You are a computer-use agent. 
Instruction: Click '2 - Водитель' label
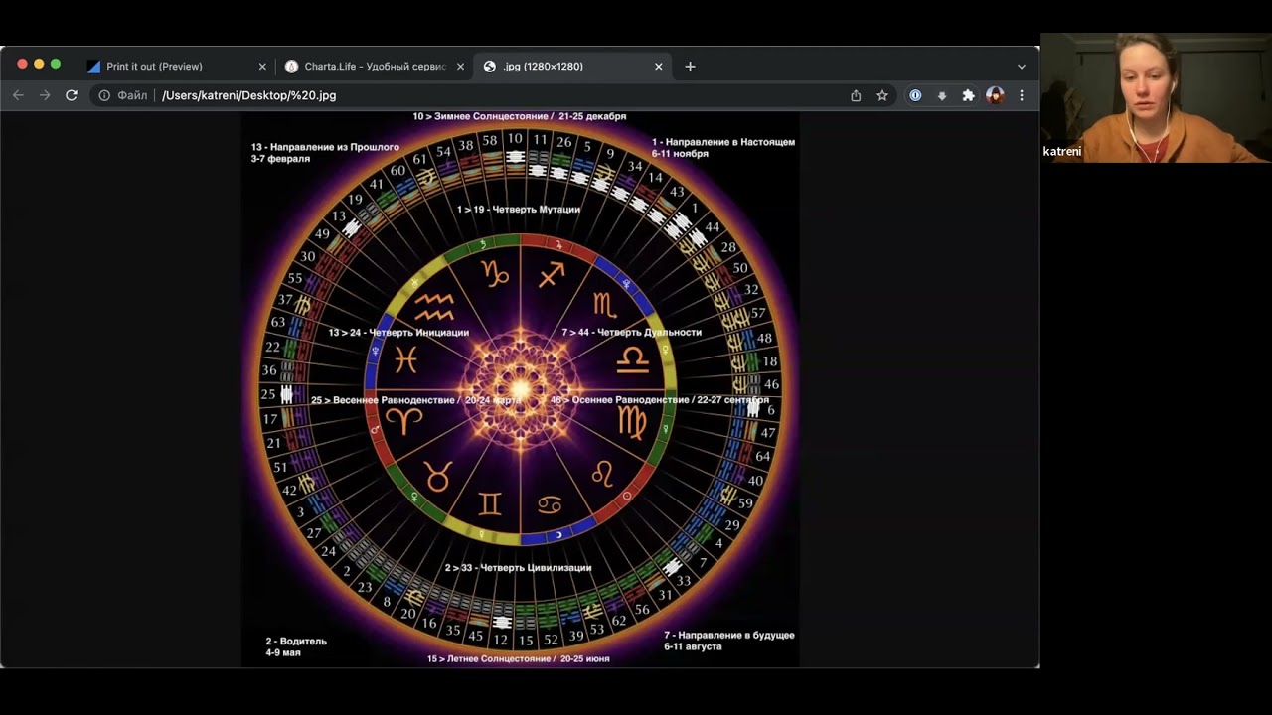(x=296, y=642)
